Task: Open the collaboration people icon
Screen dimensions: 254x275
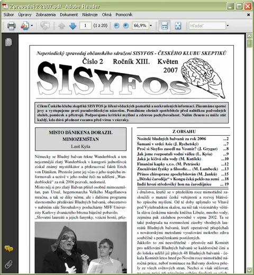Action: (25, 26)
